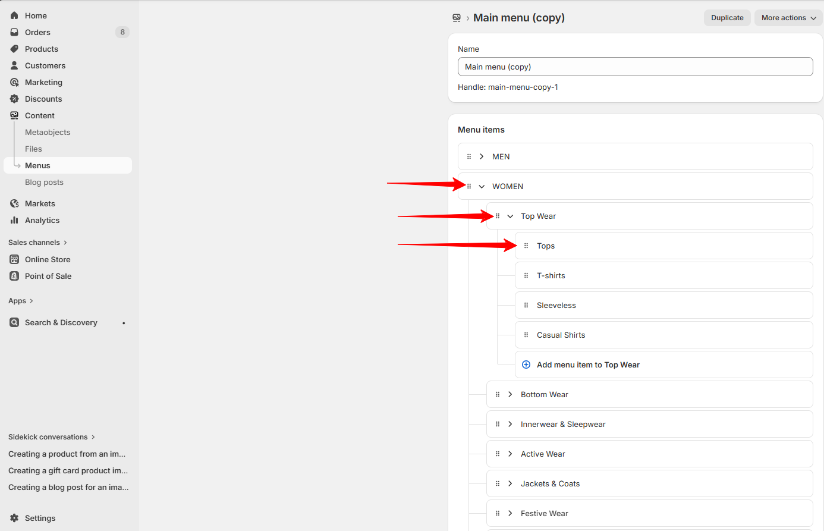Click the Content icon in sidebar
This screenshot has height=531, width=824.
14,115
